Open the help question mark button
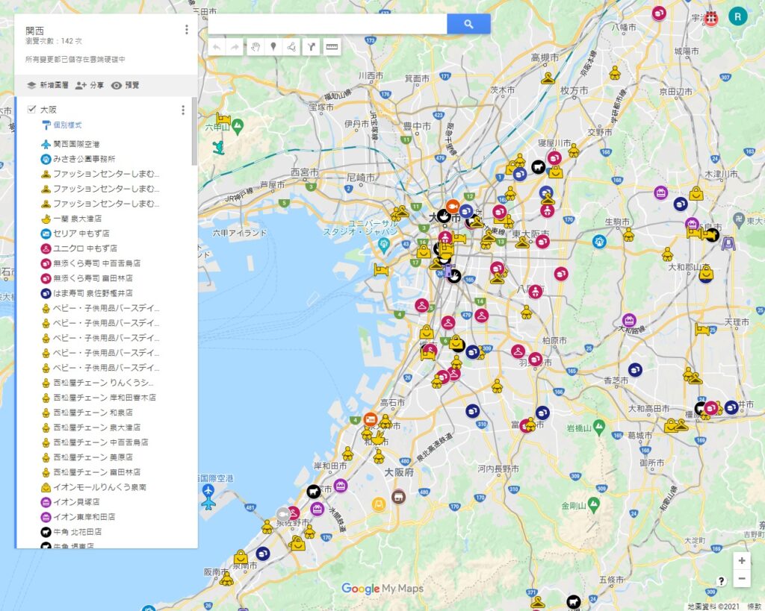This screenshot has height=611, width=765. click(721, 580)
